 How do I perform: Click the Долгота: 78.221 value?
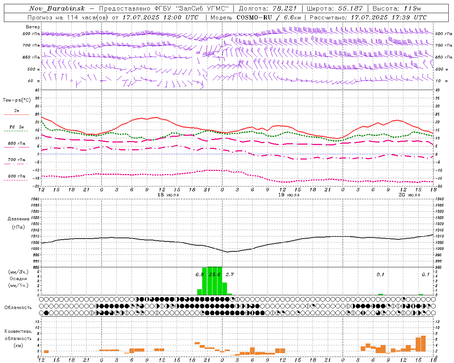coord(268,9)
